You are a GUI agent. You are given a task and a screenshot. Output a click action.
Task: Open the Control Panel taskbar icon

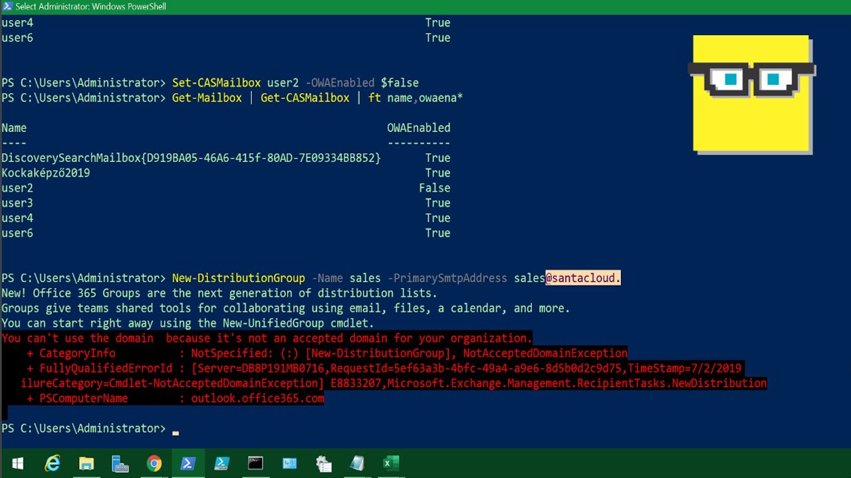coord(289,463)
